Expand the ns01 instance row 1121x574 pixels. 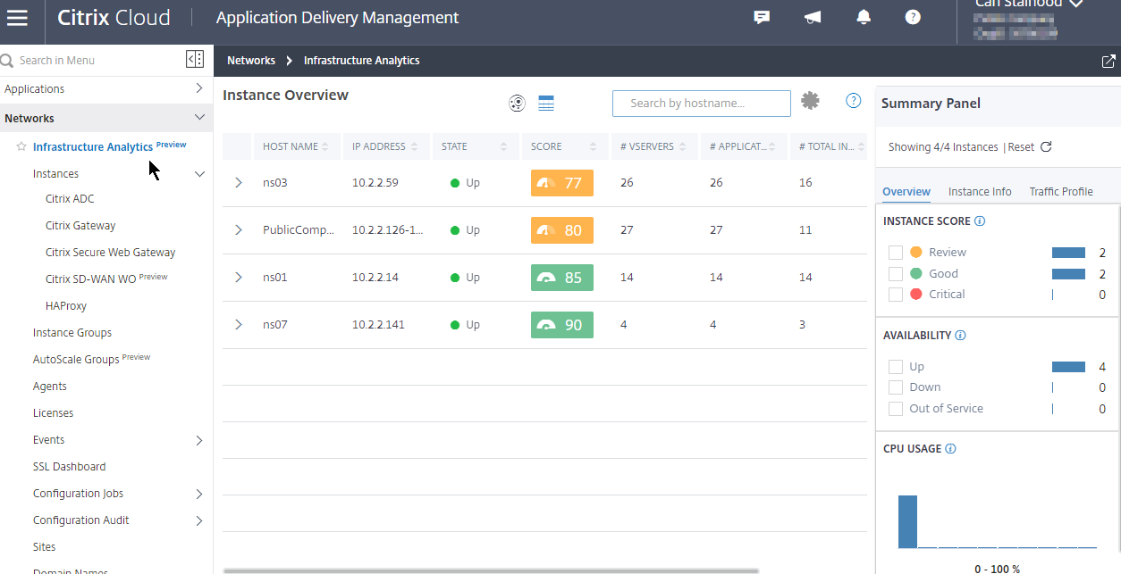pyautogui.click(x=238, y=278)
